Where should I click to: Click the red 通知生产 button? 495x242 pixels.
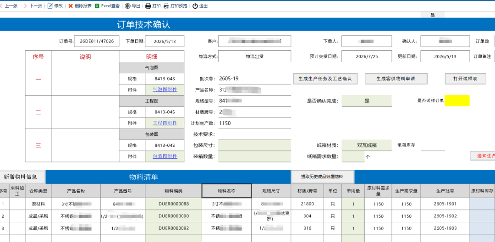click(x=482, y=156)
